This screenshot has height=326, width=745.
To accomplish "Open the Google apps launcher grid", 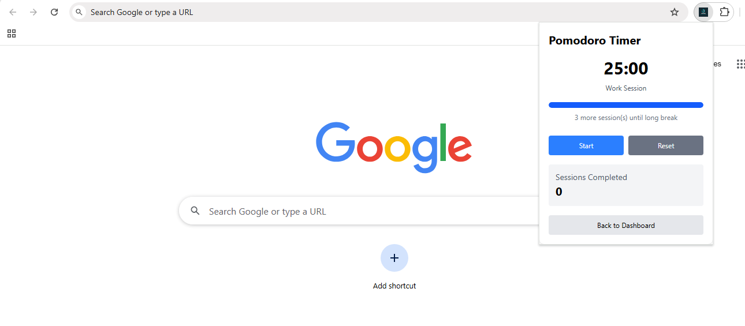I will [x=740, y=64].
